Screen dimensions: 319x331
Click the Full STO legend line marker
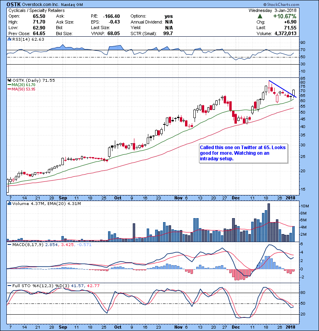[10, 285]
